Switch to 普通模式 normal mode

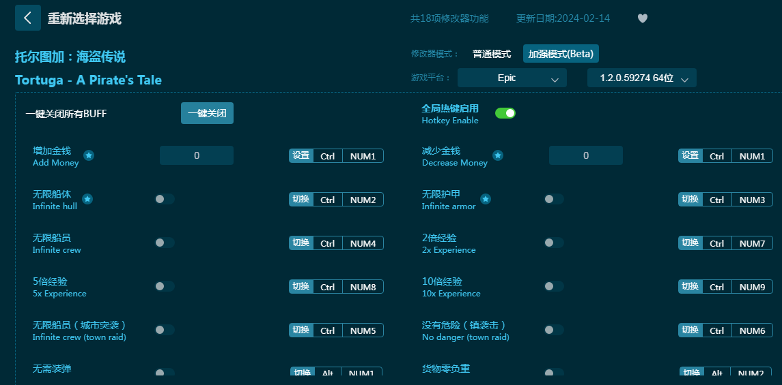tap(492, 54)
